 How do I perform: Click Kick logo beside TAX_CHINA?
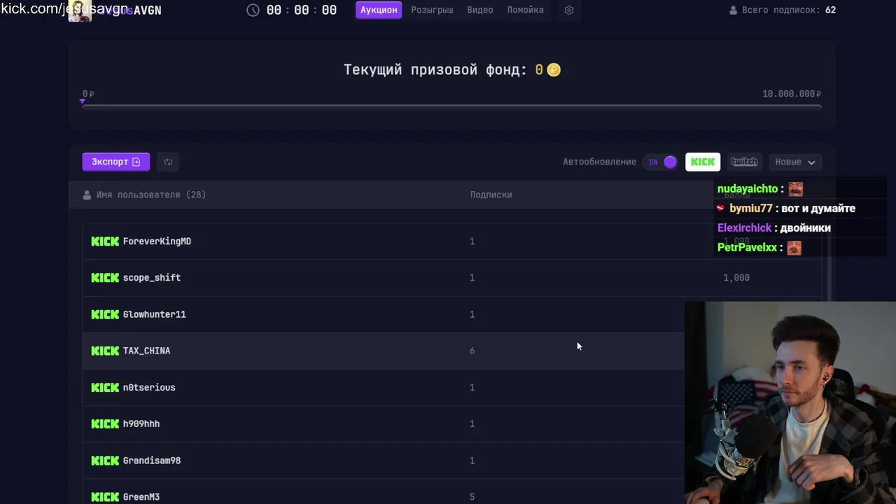[105, 351]
